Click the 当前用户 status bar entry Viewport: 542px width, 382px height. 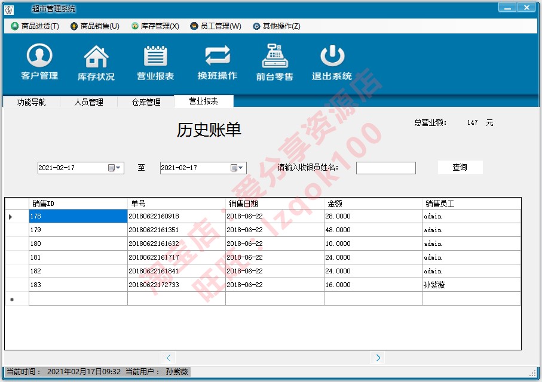coord(157,372)
